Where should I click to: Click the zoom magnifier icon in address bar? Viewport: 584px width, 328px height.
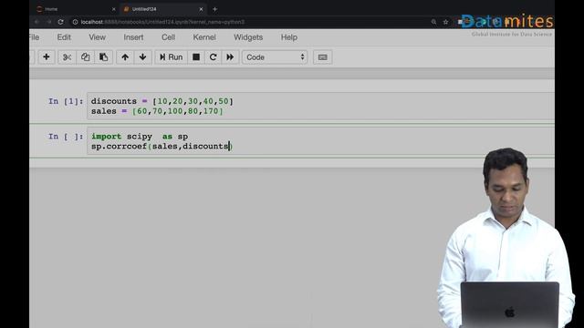tap(434, 22)
